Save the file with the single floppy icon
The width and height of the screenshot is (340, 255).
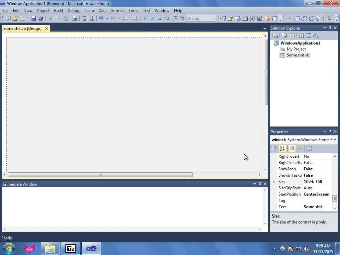34,19
